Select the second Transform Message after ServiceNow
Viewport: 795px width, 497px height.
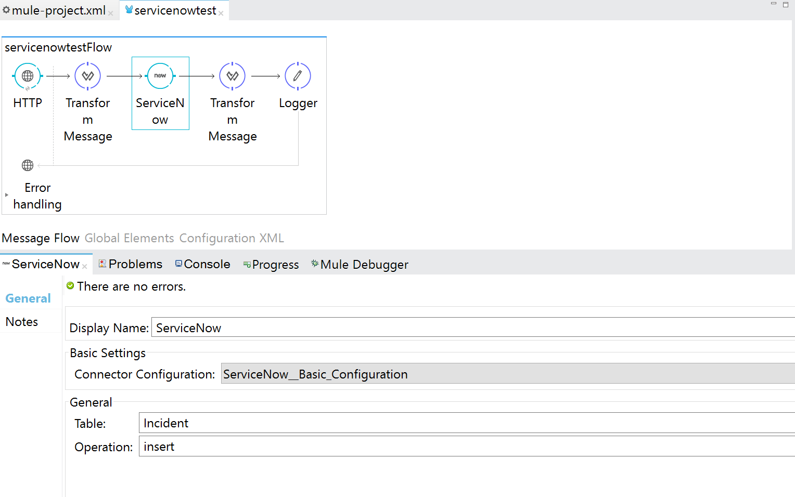pyautogui.click(x=232, y=76)
